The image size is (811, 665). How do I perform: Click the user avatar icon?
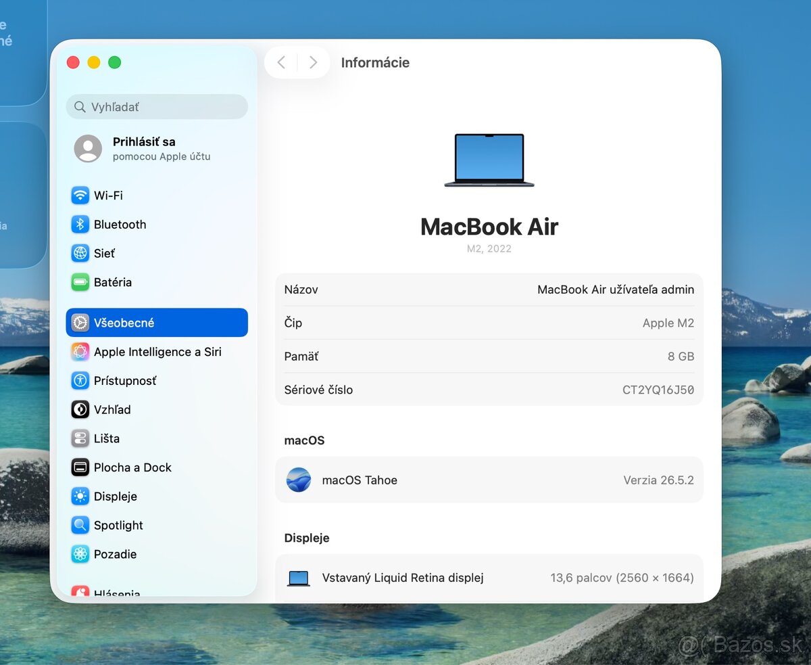(x=88, y=148)
